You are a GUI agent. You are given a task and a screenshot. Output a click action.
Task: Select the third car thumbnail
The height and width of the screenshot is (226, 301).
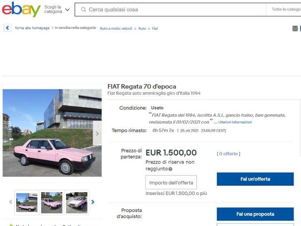coord(76,202)
